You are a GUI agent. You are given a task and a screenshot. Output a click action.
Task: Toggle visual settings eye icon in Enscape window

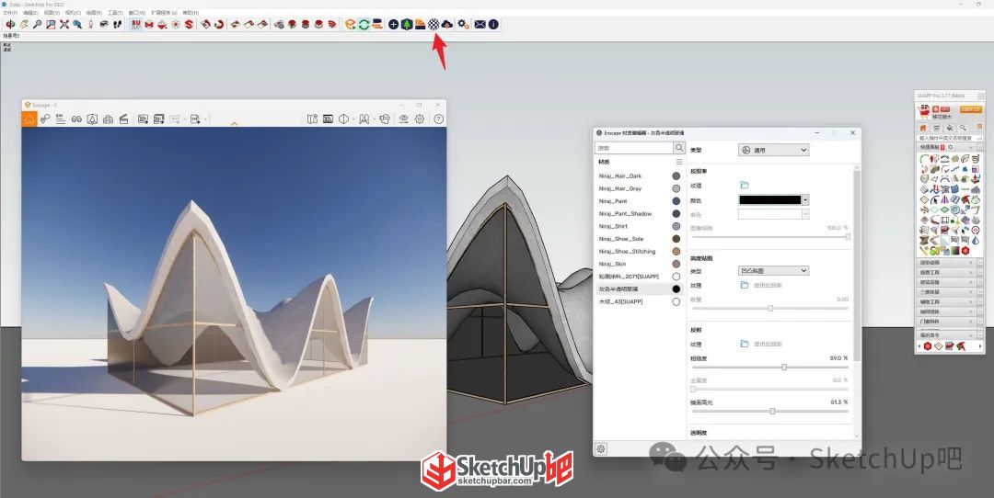pyautogui.click(x=403, y=119)
